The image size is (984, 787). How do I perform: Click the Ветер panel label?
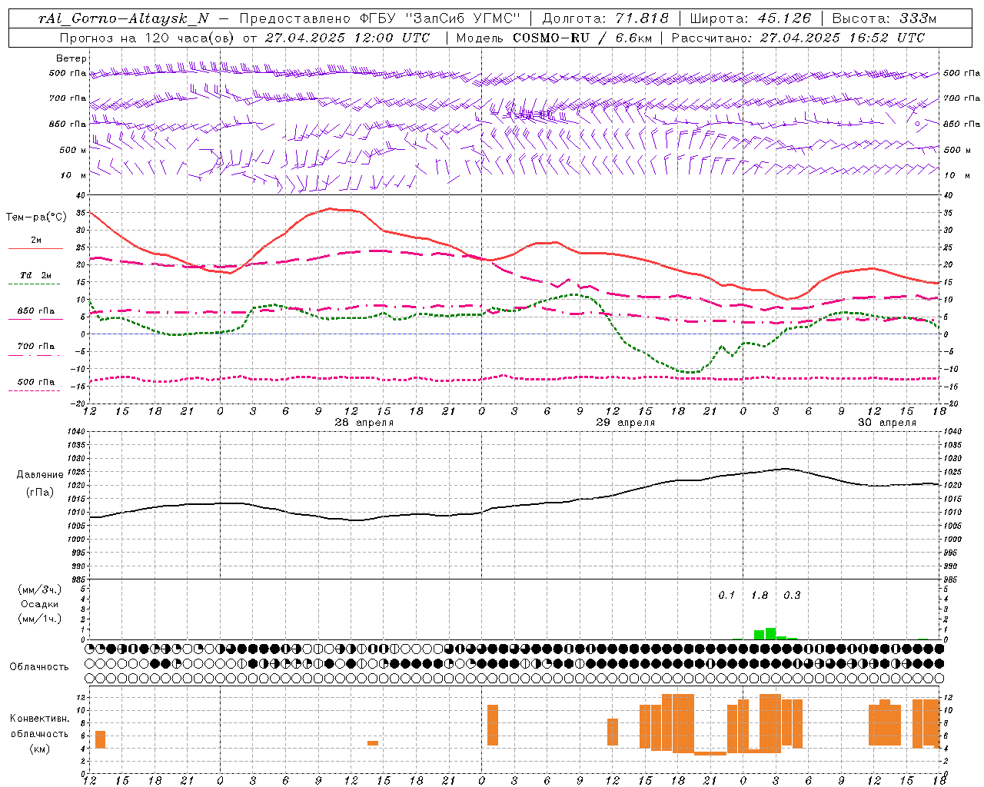(71, 58)
